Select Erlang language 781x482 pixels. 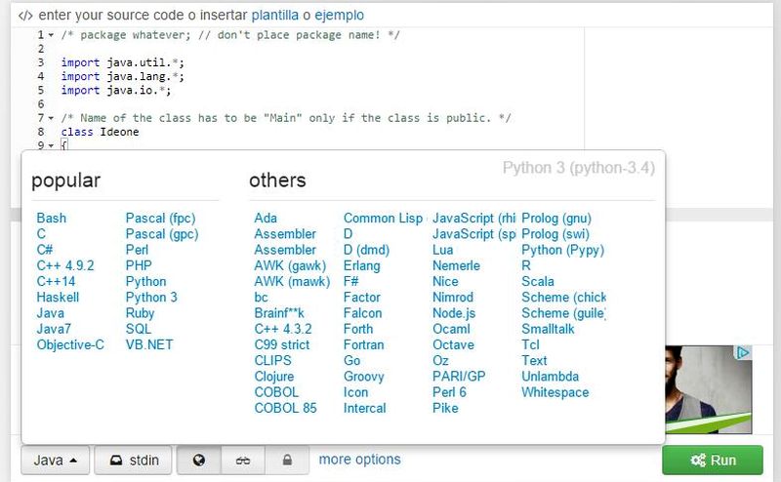[x=361, y=266]
